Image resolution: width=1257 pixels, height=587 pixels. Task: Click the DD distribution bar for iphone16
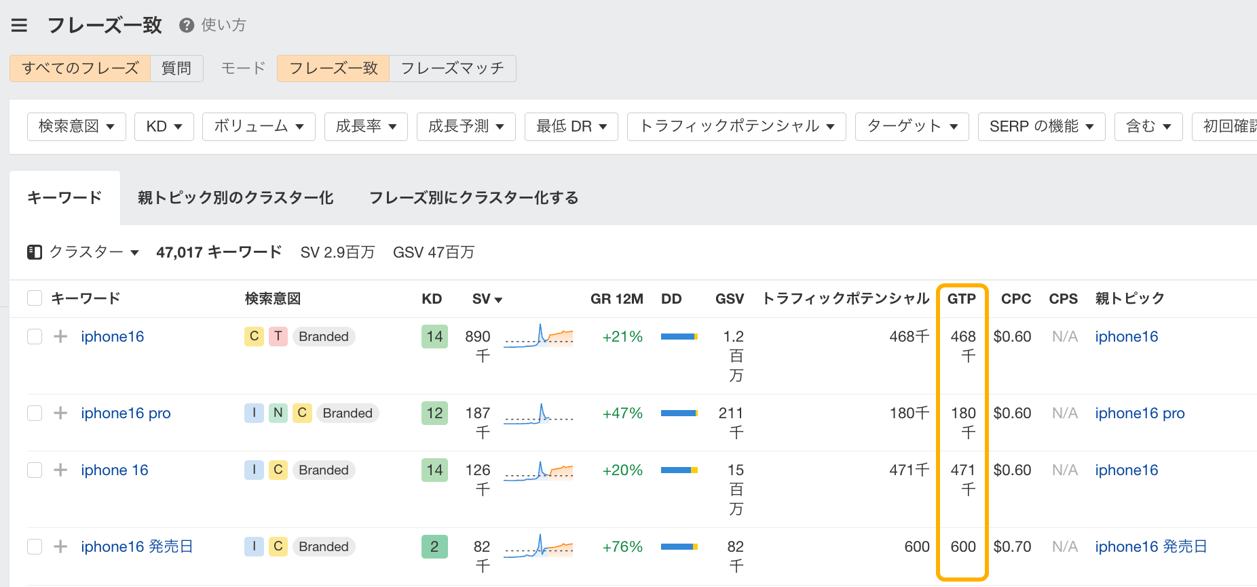pos(679,337)
